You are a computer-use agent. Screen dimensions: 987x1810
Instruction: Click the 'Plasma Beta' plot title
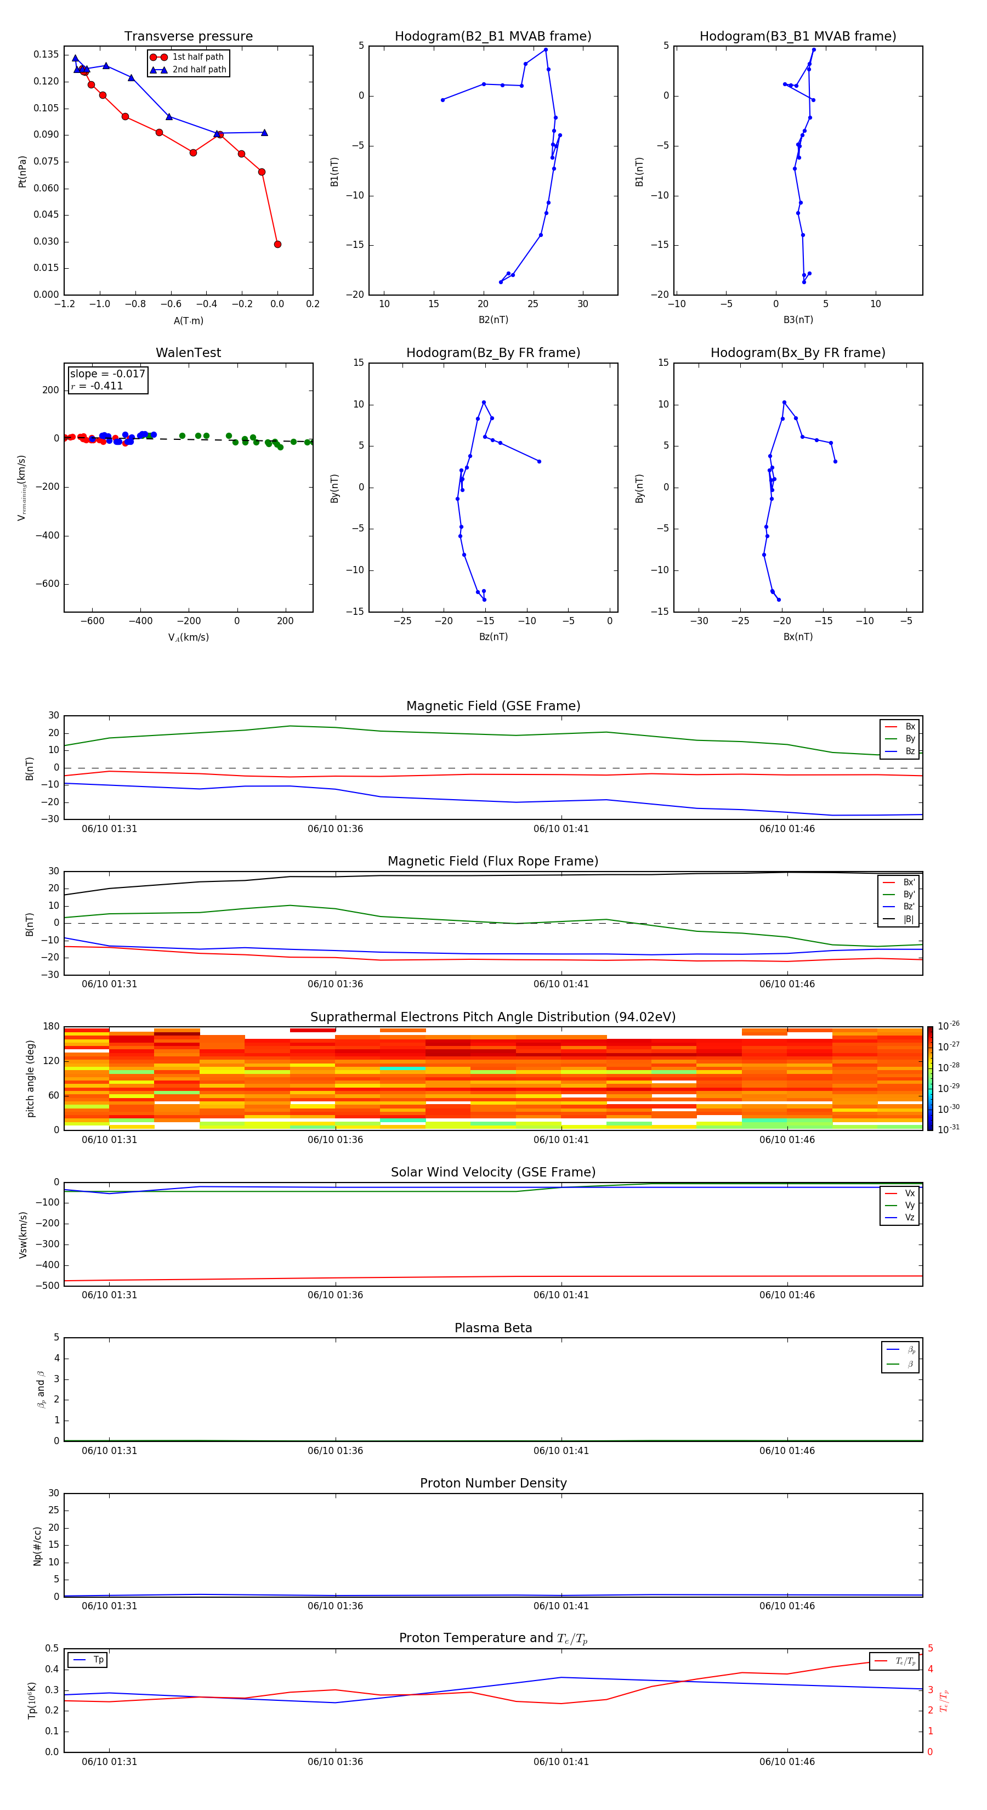(x=493, y=1328)
